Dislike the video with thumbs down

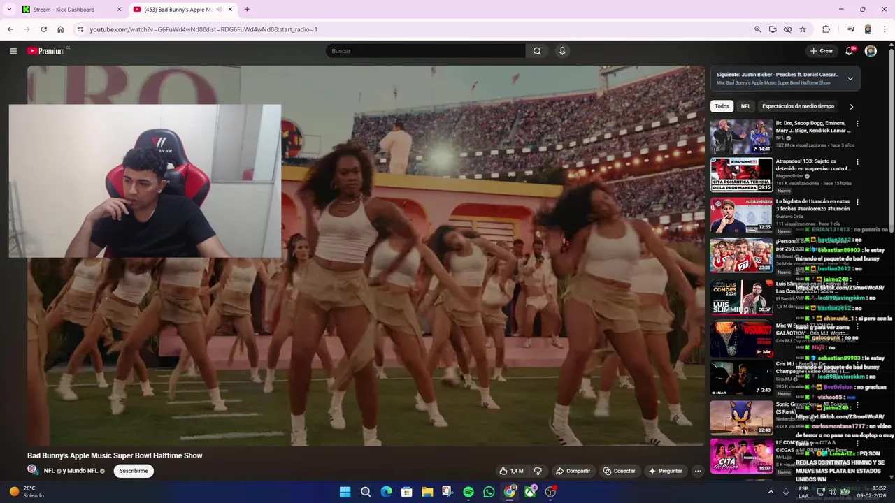click(538, 471)
